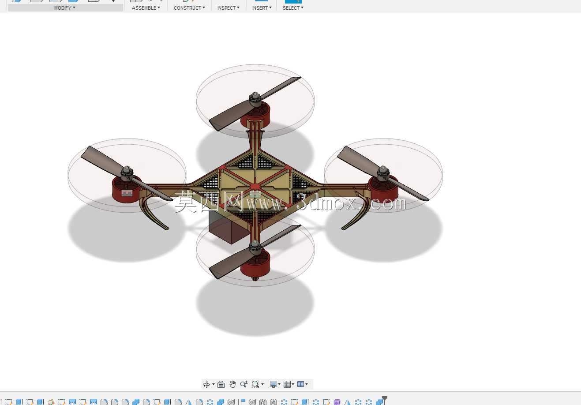
Task: Open the Display Settings monitor icon
Action: coord(274,384)
